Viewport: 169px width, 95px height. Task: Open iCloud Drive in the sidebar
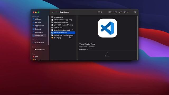[x=39, y=43]
